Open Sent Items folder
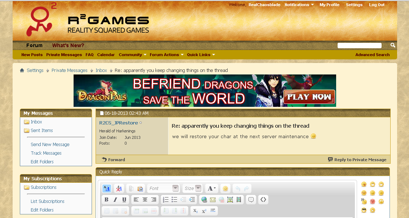This screenshot has width=409, height=218. coord(42,131)
